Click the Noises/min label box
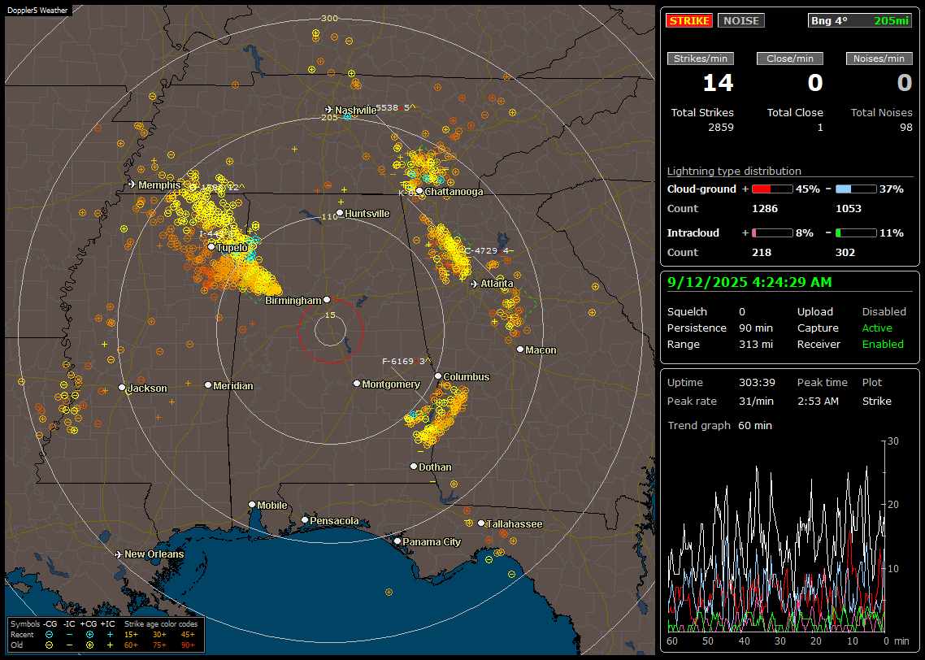This screenshot has width=925, height=660. pyautogui.click(x=879, y=59)
